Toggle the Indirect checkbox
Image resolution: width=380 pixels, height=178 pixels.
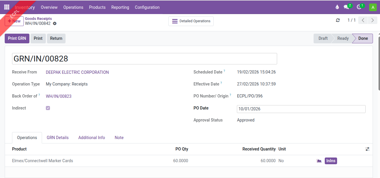click(x=48, y=108)
